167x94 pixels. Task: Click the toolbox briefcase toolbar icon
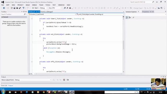(x=70, y=8)
